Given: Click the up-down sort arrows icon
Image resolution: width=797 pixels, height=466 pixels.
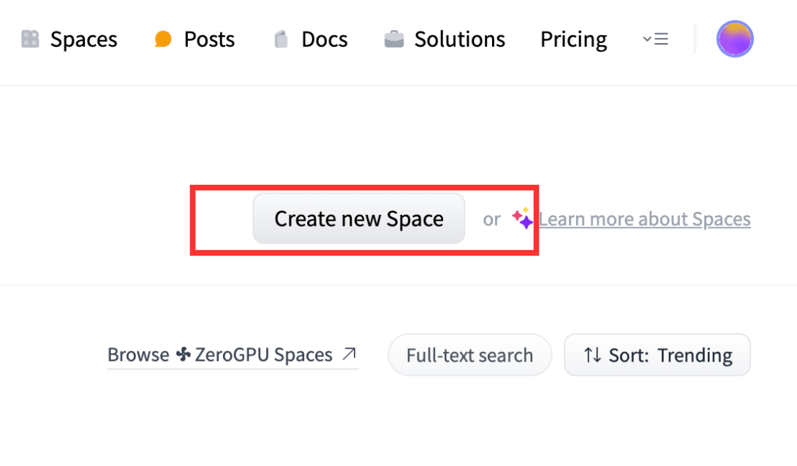Looking at the screenshot, I should point(592,355).
